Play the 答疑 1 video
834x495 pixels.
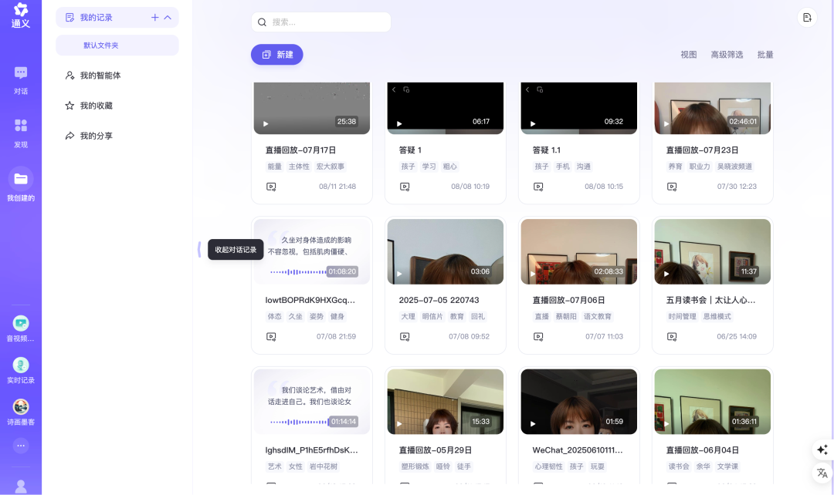pos(446,109)
